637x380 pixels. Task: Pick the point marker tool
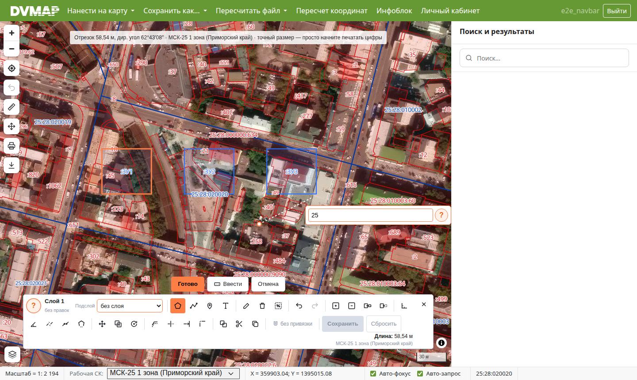[210, 306]
